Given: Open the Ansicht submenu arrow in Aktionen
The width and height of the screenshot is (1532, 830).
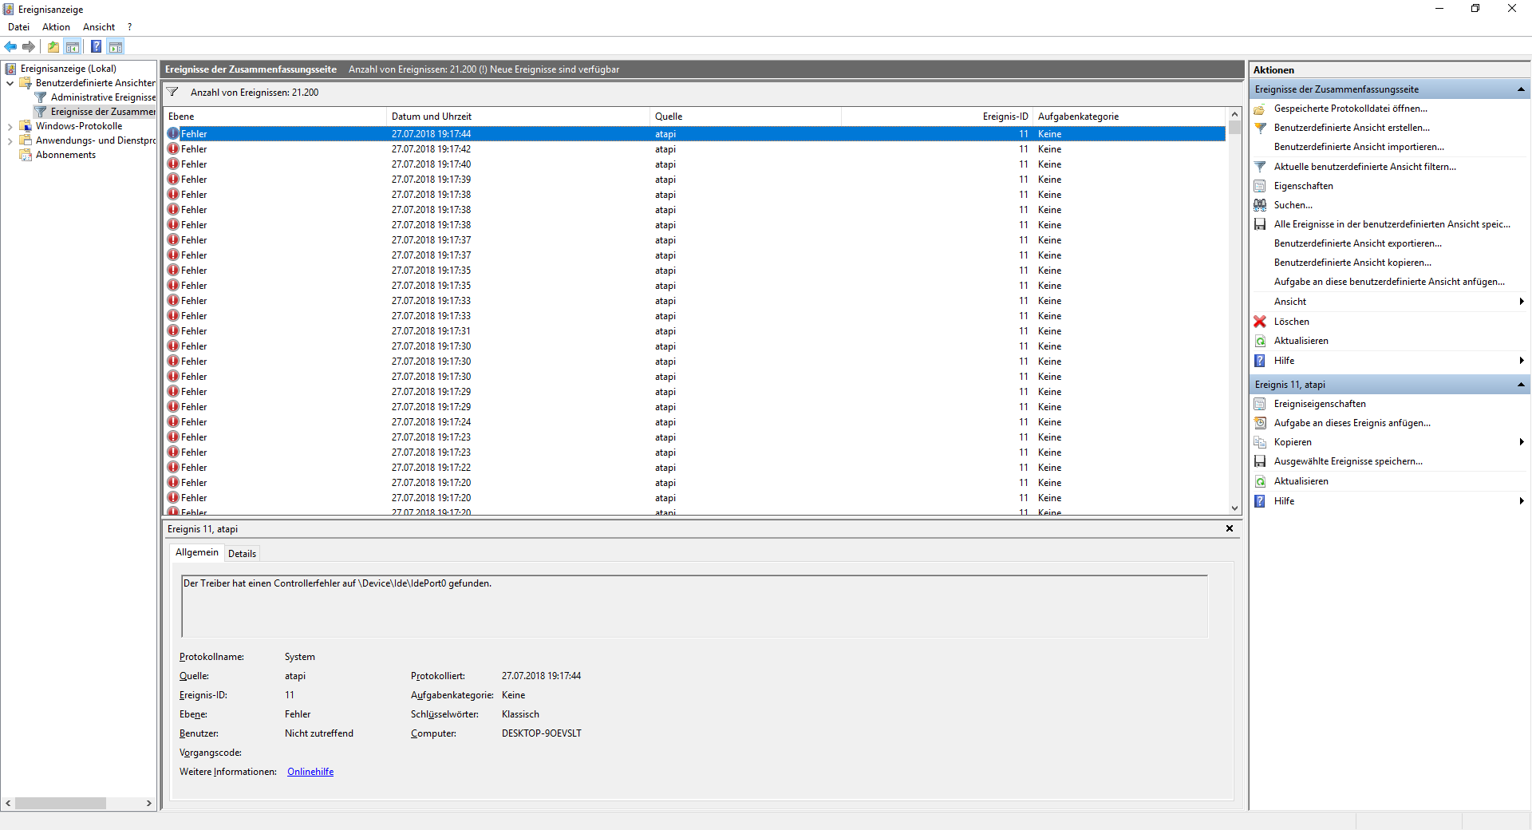Looking at the screenshot, I should click(x=1522, y=302).
